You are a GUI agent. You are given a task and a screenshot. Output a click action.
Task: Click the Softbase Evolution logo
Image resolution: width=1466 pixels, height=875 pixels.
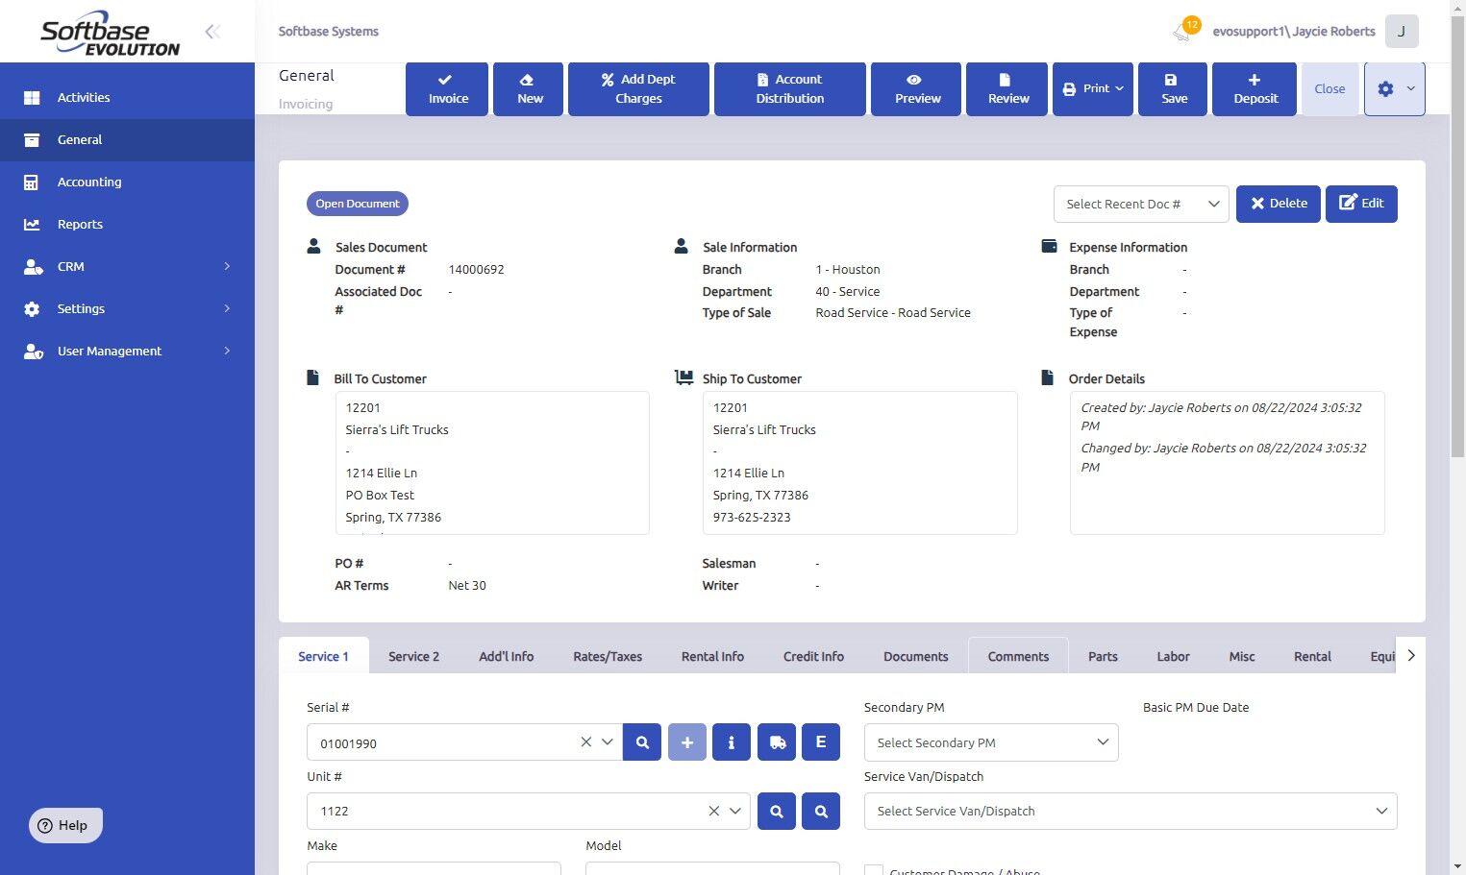(110, 34)
